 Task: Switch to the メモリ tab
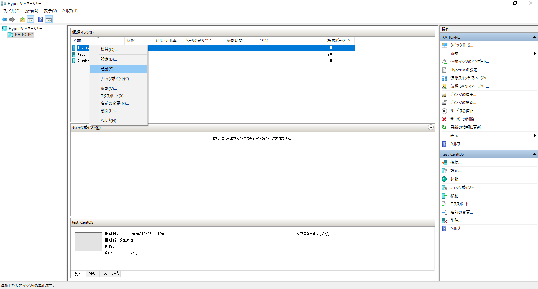click(92, 274)
